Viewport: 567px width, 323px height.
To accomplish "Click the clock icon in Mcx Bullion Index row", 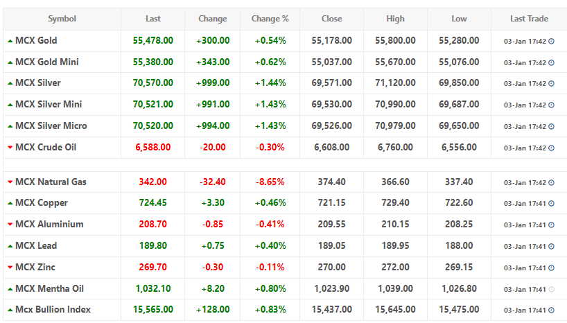I will click(551, 310).
